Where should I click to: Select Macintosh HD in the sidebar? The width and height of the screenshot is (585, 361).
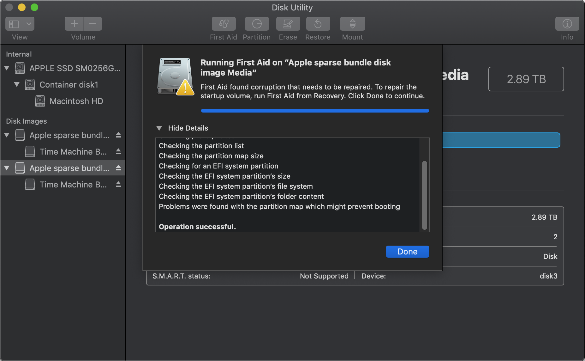pyautogui.click(x=76, y=101)
